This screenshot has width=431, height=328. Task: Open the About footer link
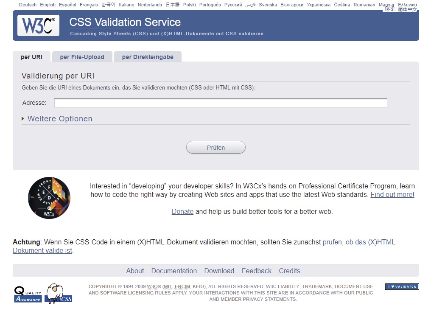tap(135, 271)
